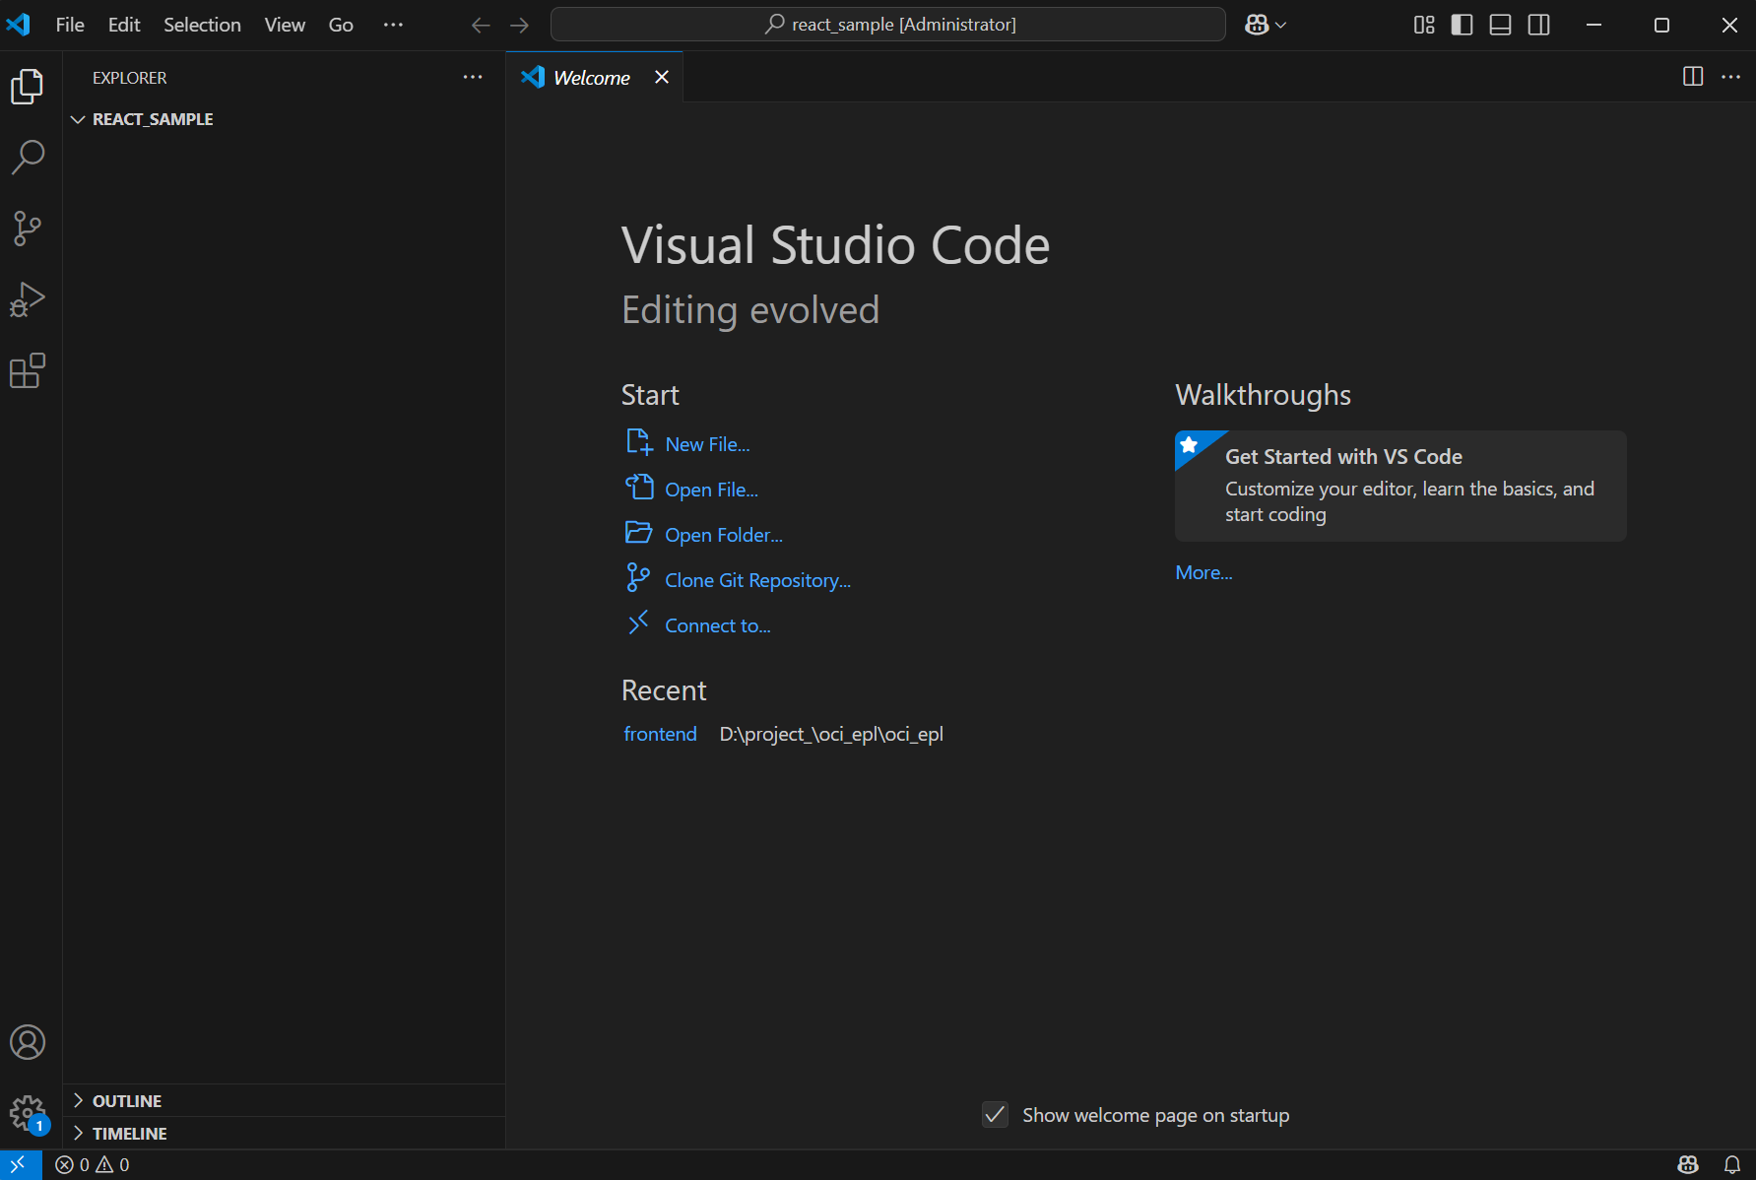The image size is (1756, 1180).
Task: Click the Open Folder... link
Action: pos(724,535)
